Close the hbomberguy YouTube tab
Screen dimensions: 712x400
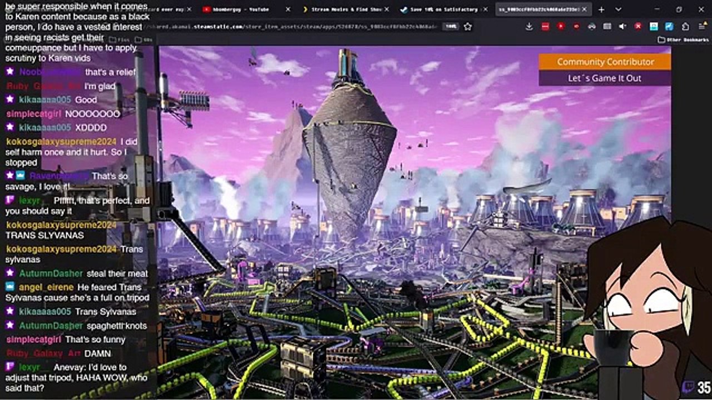point(288,9)
